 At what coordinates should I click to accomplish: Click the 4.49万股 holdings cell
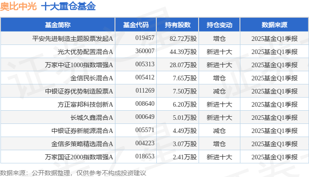pos(184,131)
